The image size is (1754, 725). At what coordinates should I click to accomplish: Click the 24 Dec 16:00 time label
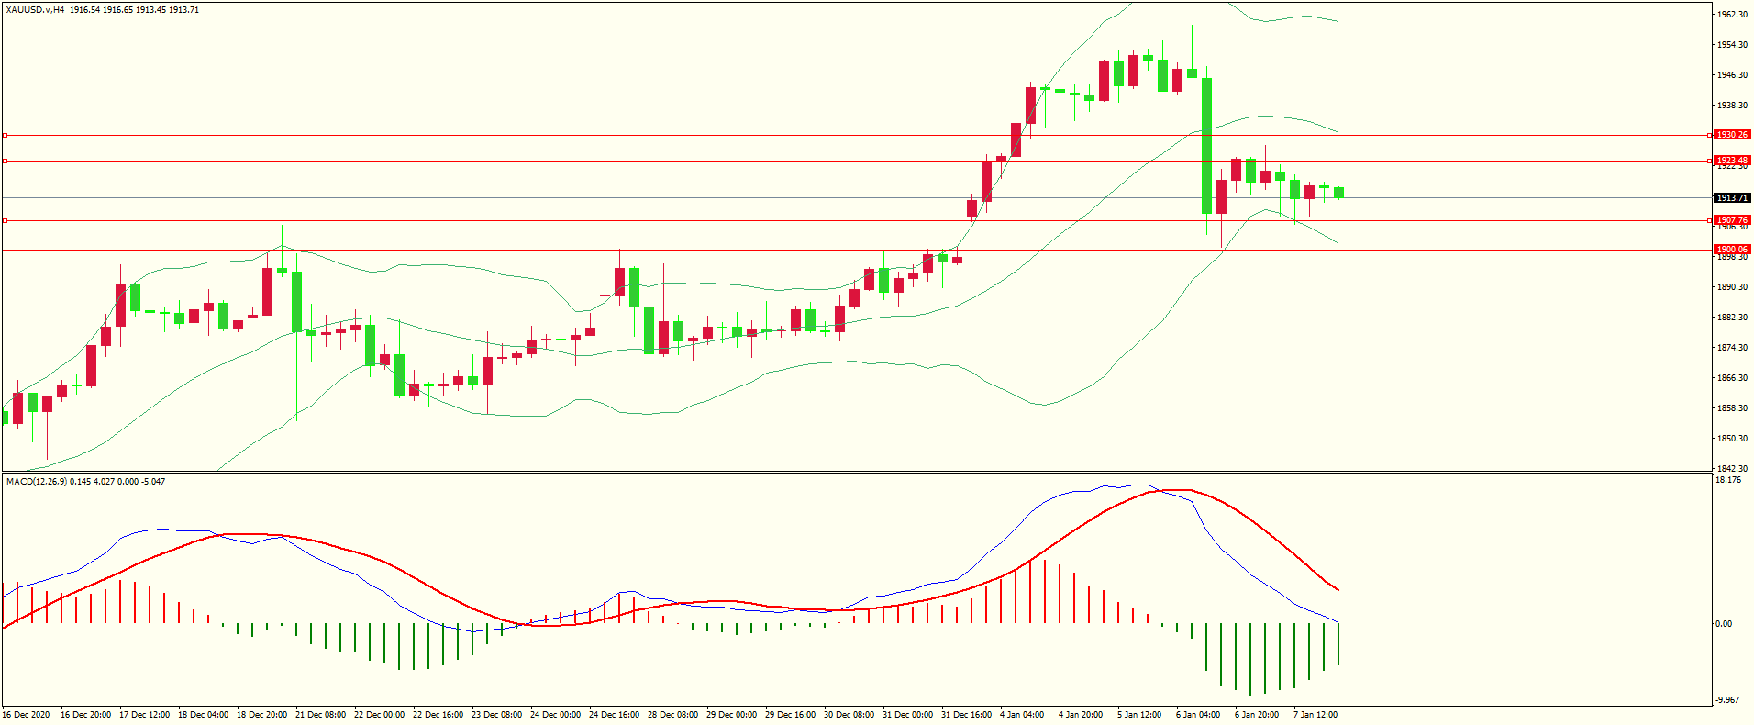[614, 715]
